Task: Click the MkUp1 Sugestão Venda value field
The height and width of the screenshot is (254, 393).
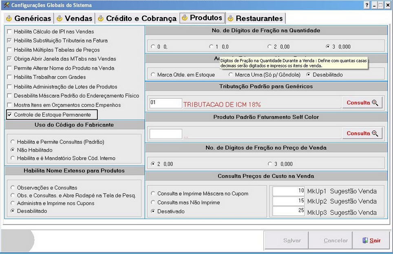Action: coord(289,191)
